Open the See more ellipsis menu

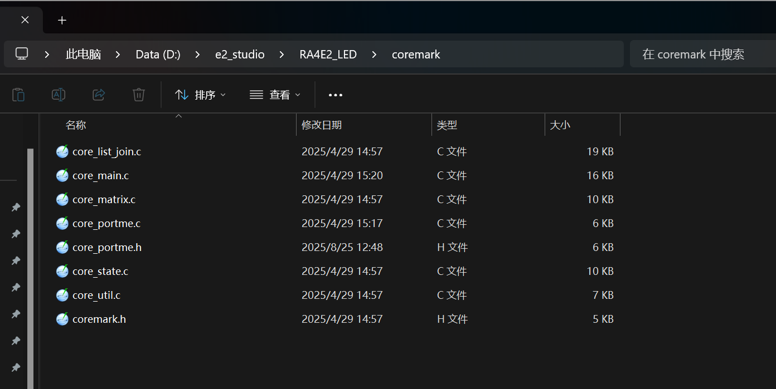coord(336,95)
